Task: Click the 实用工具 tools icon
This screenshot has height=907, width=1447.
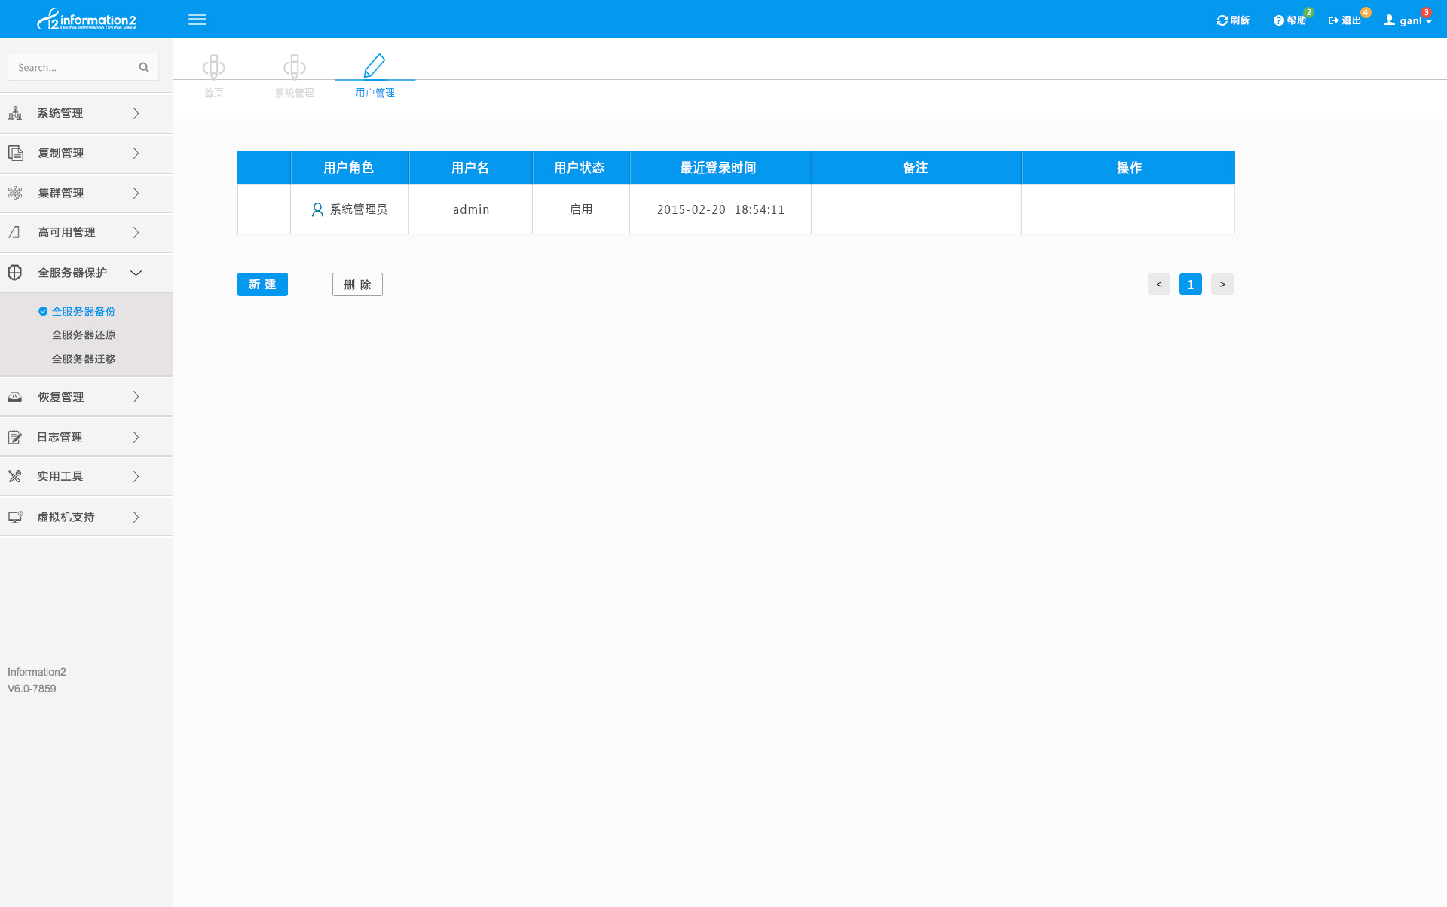Action: [x=15, y=476]
